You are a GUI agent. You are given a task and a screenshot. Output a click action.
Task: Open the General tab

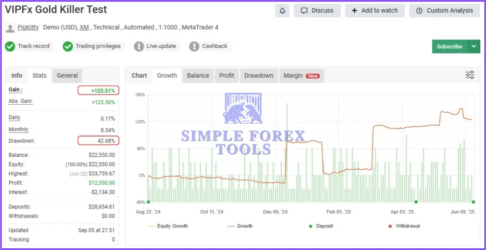[x=67, y=76]
